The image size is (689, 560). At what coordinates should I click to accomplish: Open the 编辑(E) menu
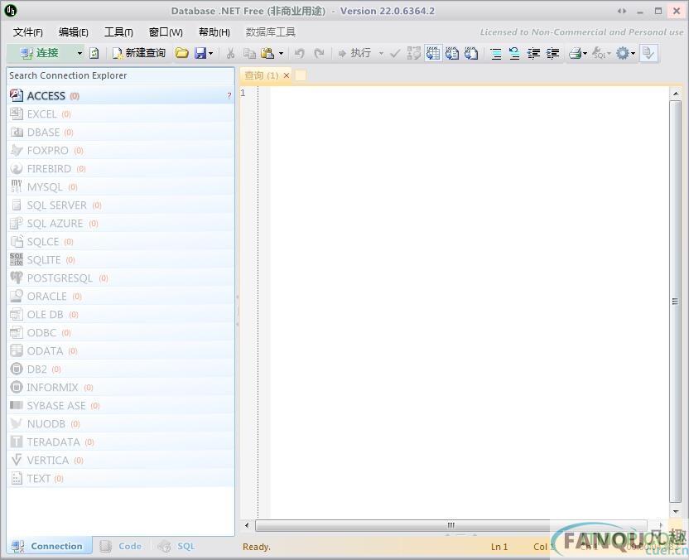pos(73,32)
